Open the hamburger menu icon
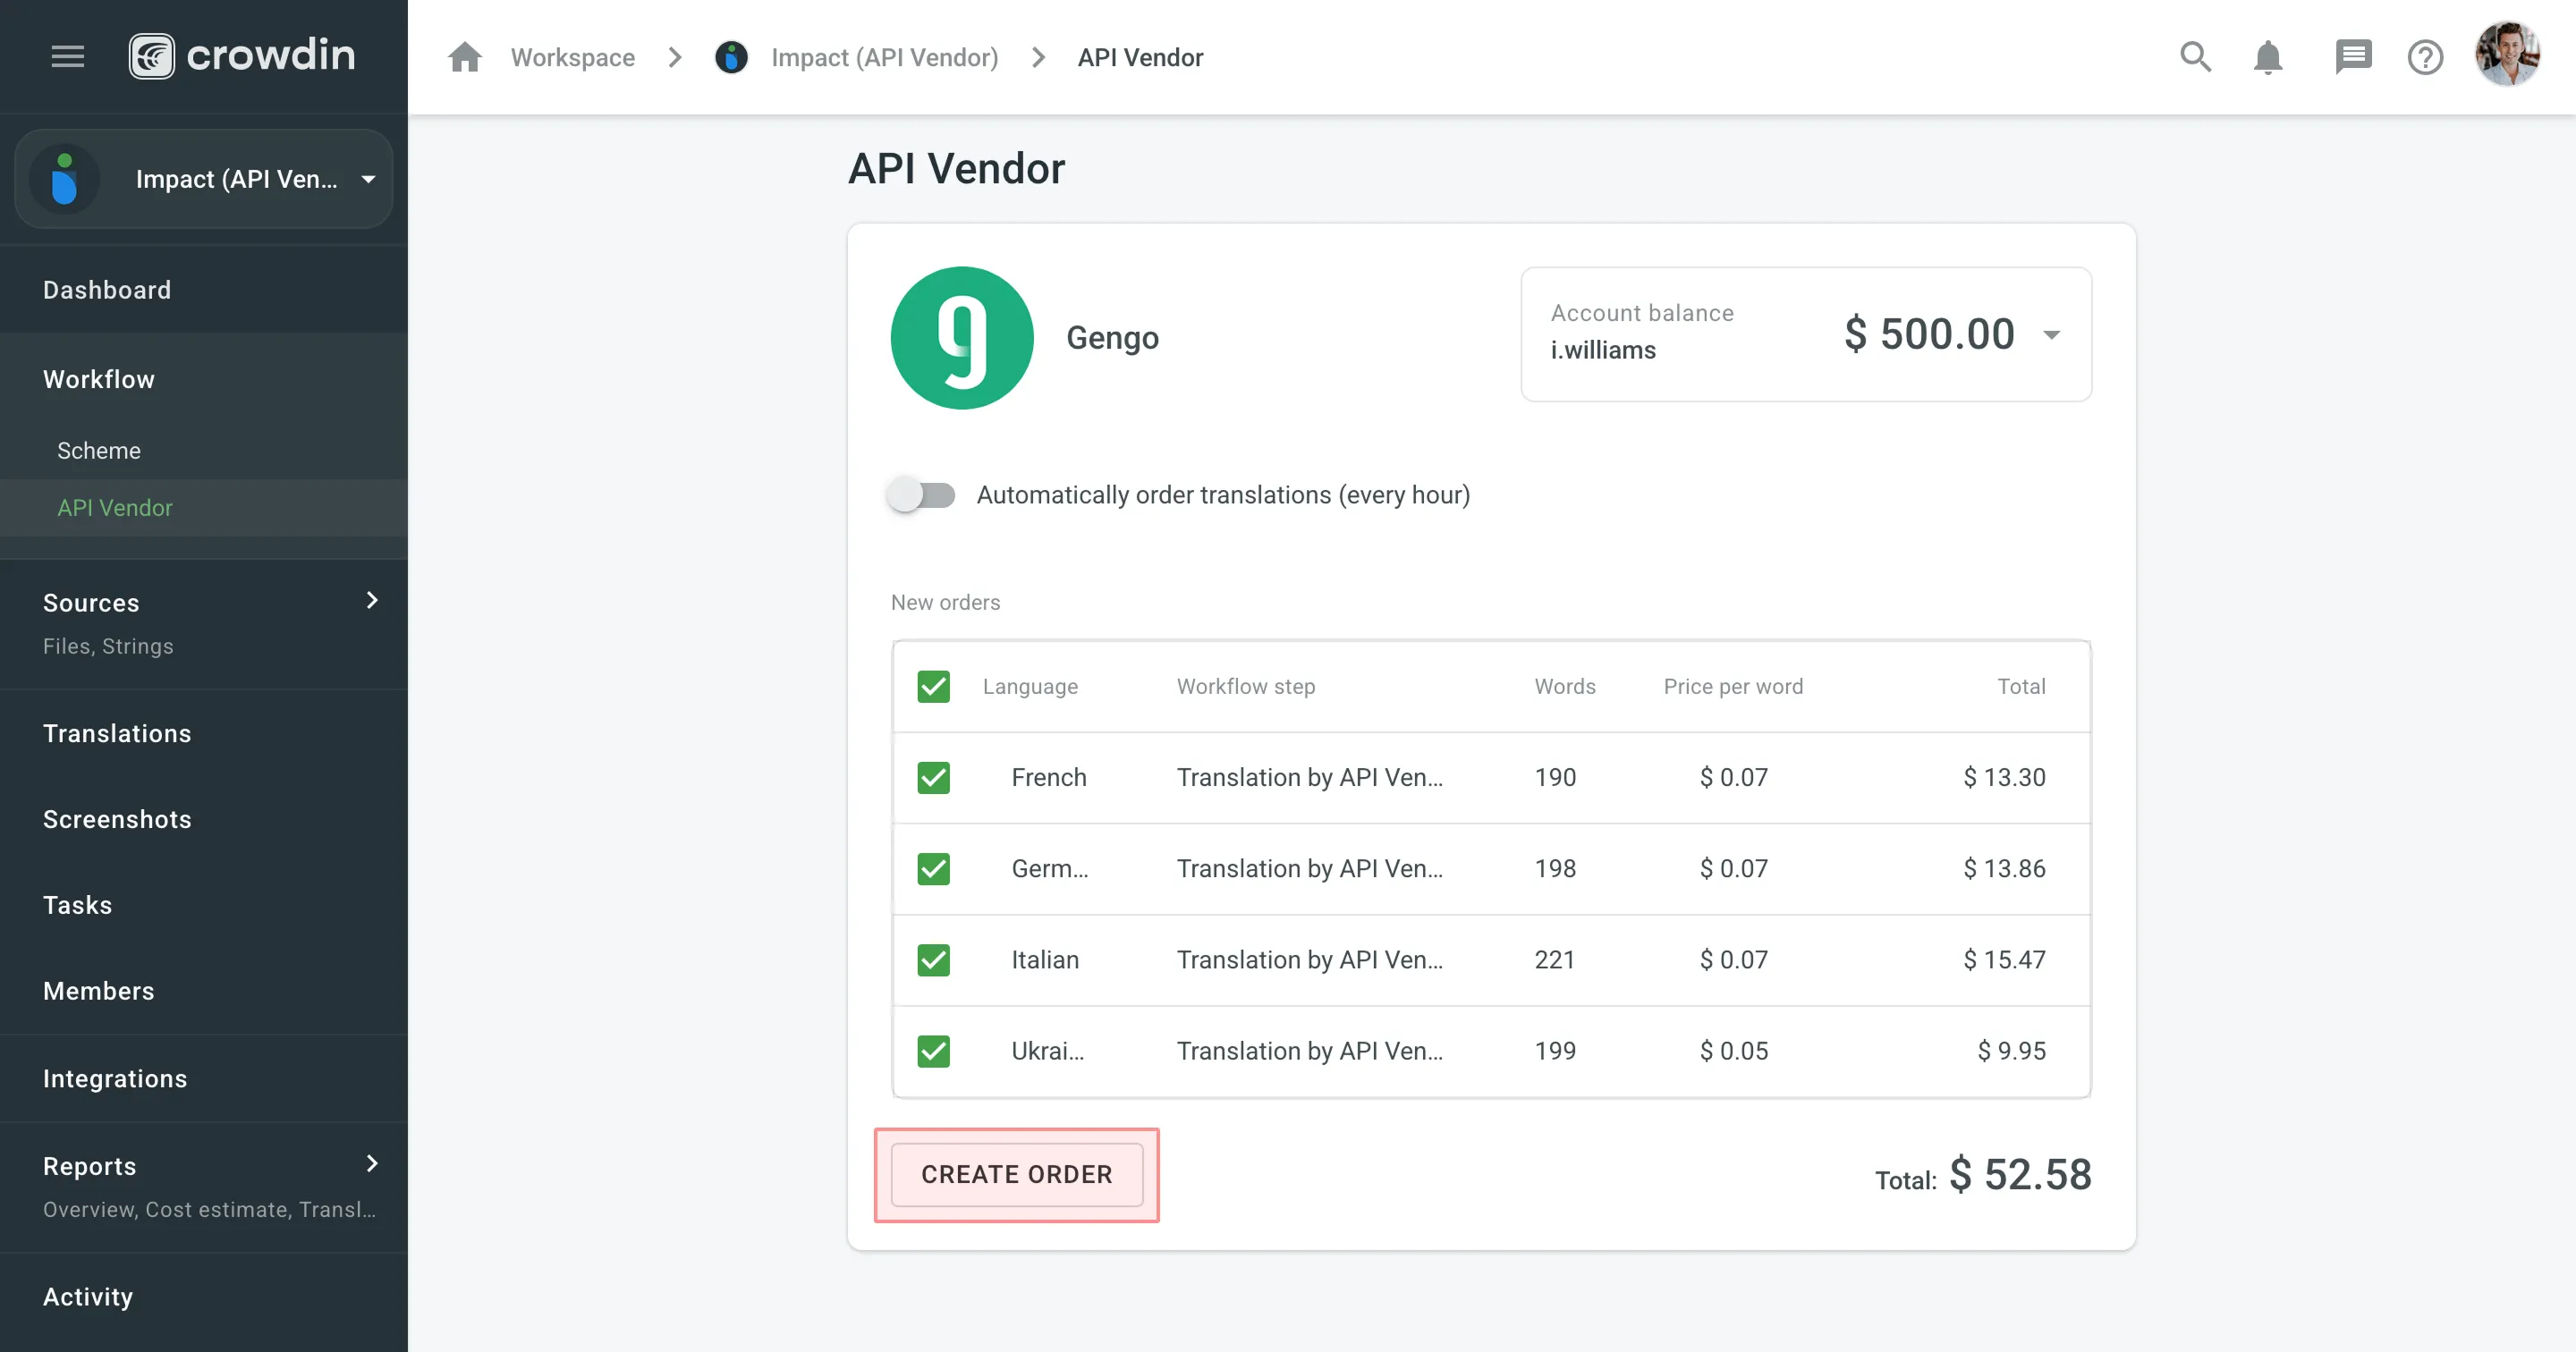The width and height of the screenshot is (2576, 1352). click(x=67, y=56)
